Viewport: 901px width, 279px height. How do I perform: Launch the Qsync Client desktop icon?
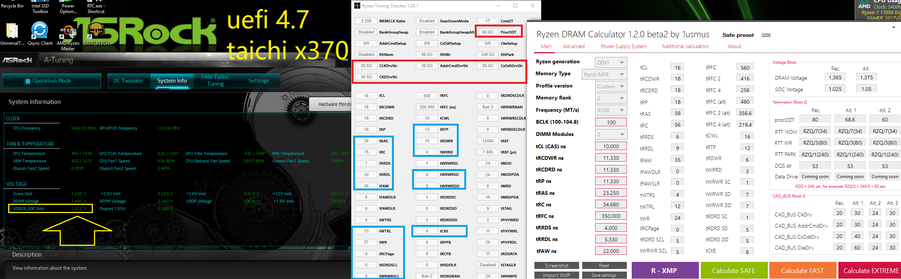coord(40,34)
